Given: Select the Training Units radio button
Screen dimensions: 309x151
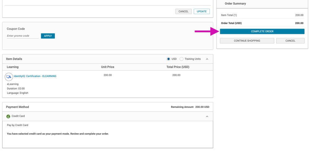Looking at the screenshot, I should [x=182, y=59].
